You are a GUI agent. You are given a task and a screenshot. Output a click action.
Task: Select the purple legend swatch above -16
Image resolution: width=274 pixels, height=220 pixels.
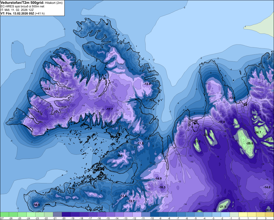coord(102,215)
